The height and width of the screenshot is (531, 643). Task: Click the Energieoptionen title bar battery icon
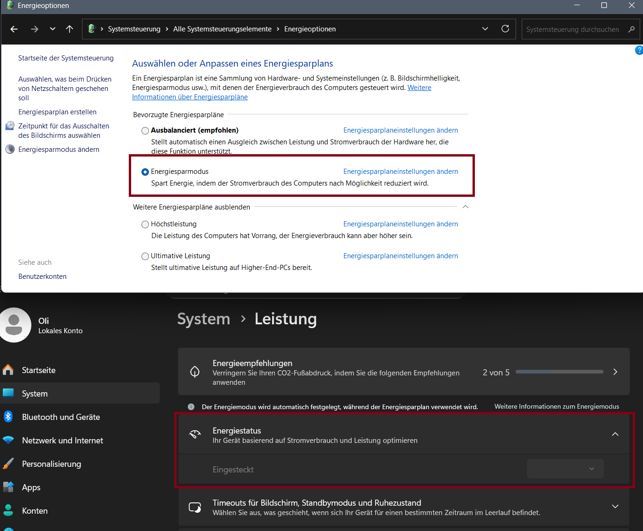click(9, 5)
